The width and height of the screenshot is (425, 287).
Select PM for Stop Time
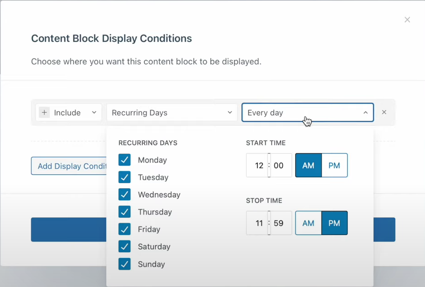pyautogui.click(x=334, y=223)
